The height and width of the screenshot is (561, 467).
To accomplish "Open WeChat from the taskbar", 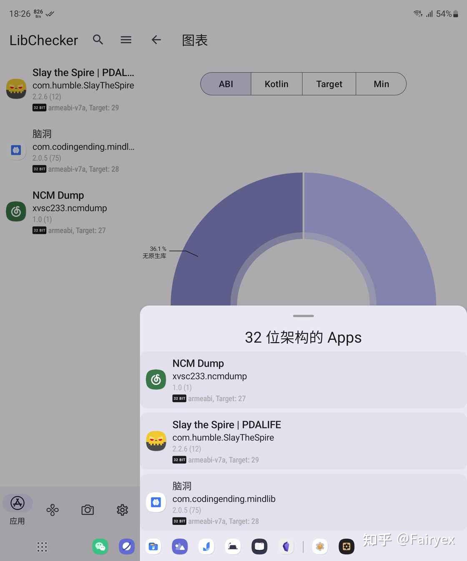I will (100, 546).
